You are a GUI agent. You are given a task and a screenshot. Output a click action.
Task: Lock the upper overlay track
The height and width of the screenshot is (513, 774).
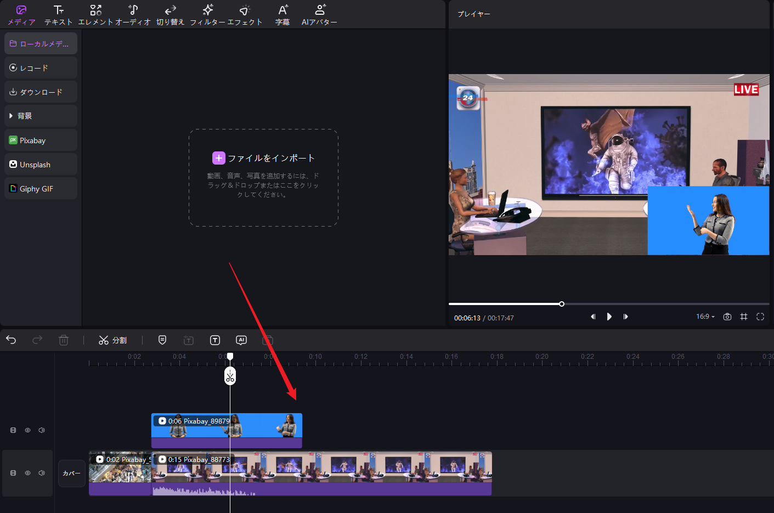pos(13,430)
